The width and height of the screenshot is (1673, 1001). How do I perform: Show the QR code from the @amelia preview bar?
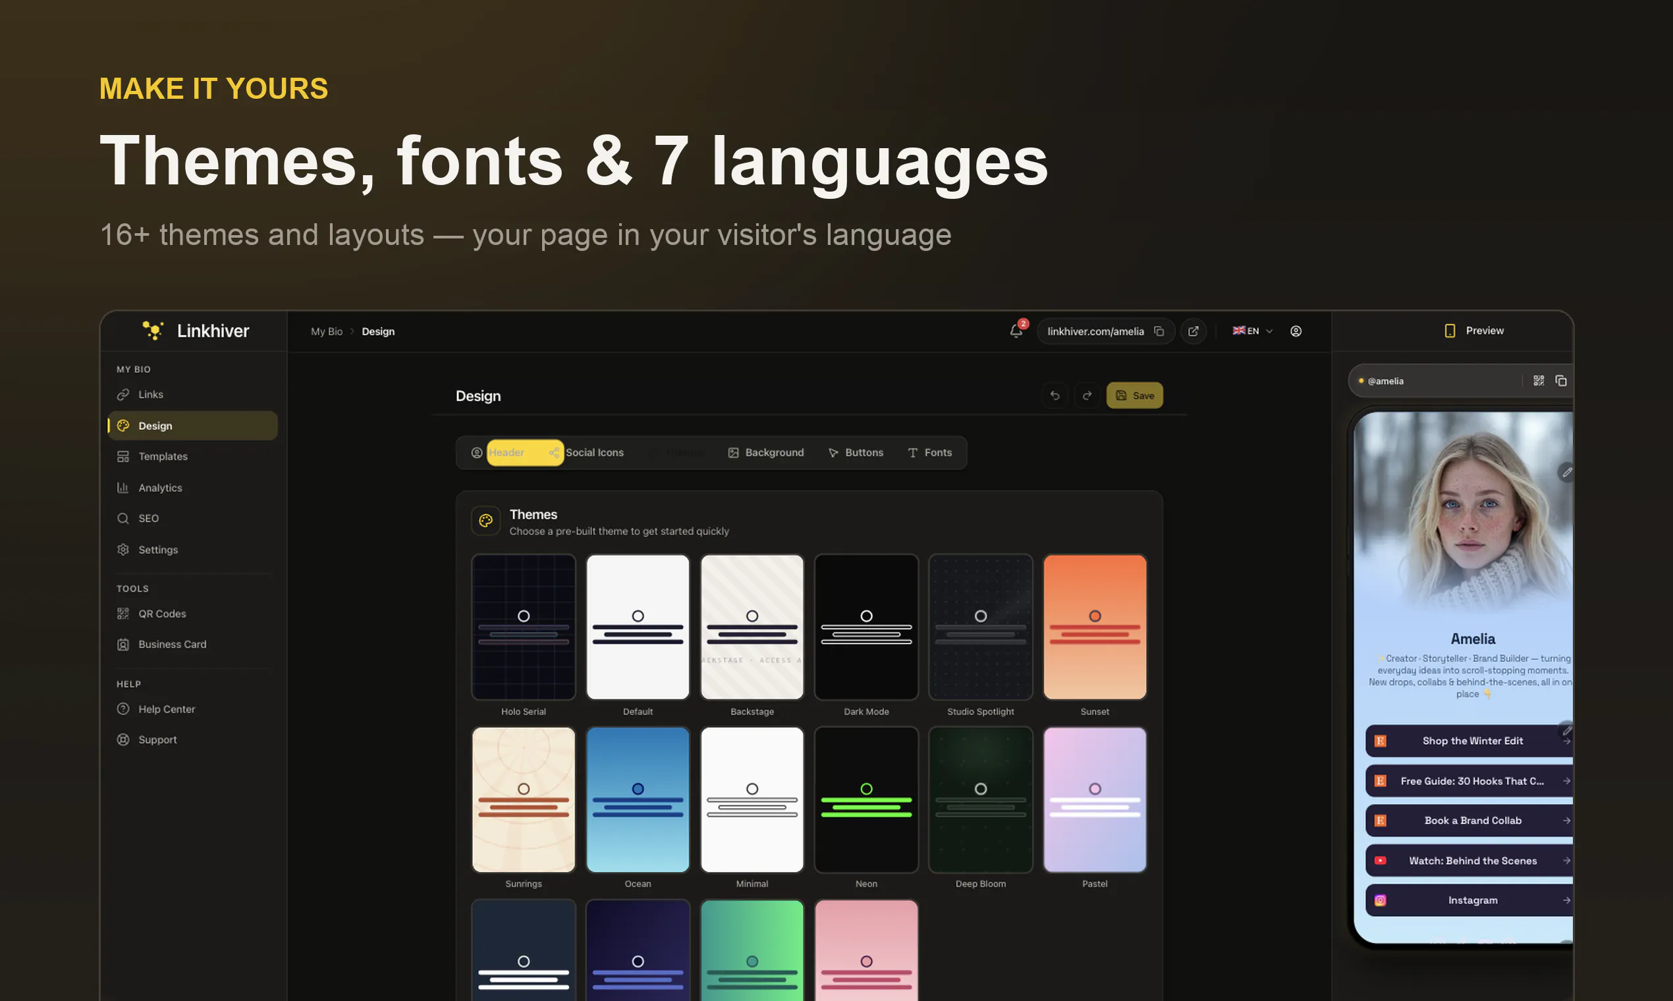tap(1539, 381)
